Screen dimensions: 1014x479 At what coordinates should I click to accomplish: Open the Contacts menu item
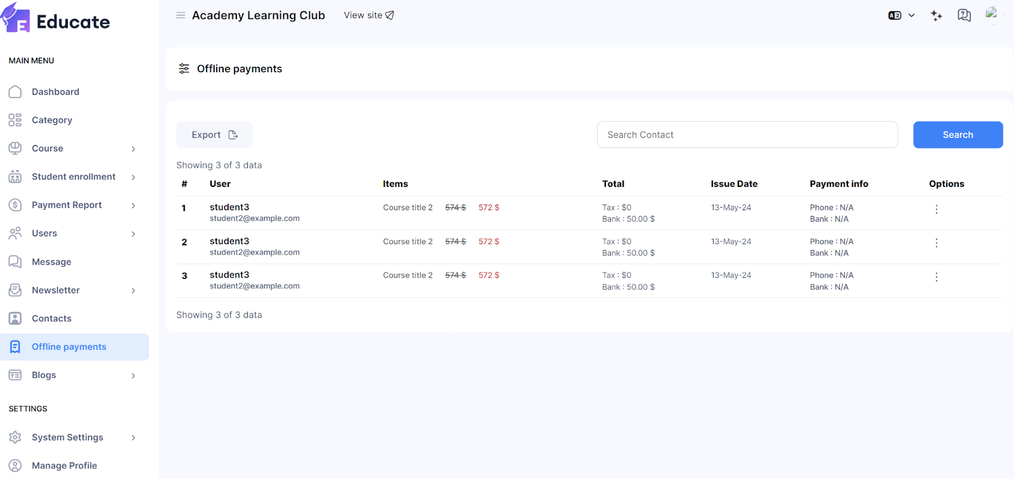(51, 319)
